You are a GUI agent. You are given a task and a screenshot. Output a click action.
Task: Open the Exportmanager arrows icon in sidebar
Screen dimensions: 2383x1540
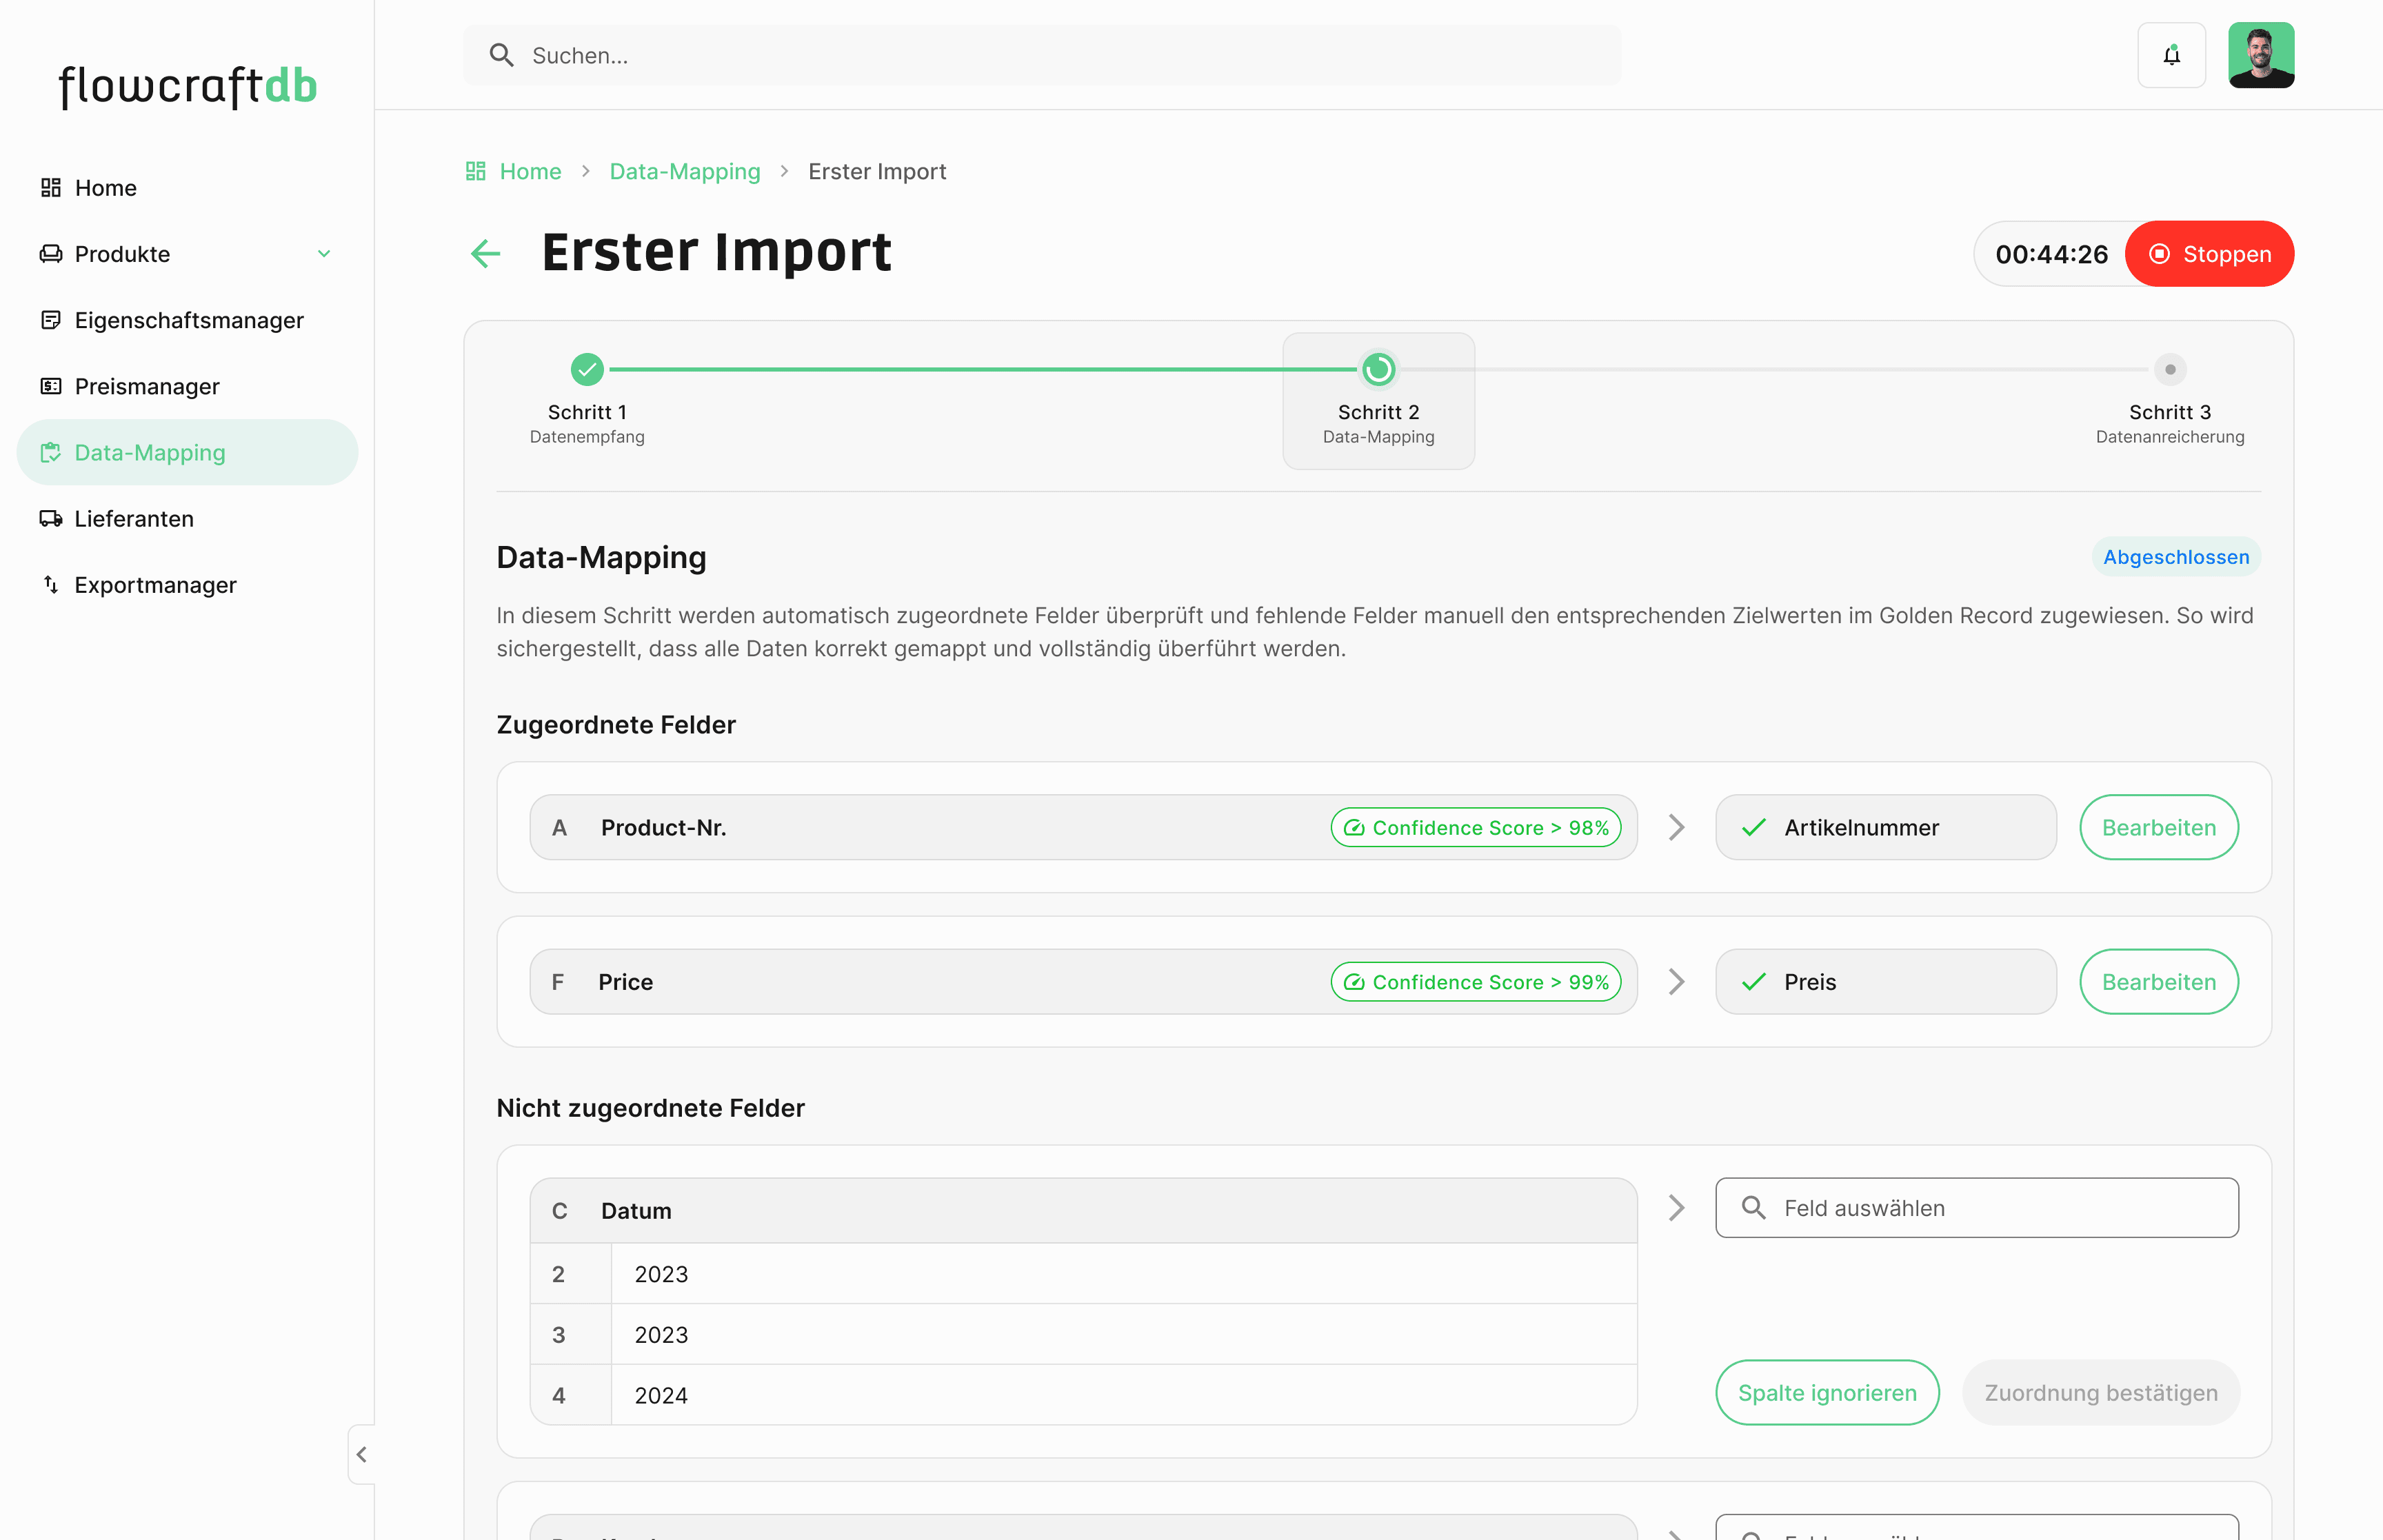52,584
